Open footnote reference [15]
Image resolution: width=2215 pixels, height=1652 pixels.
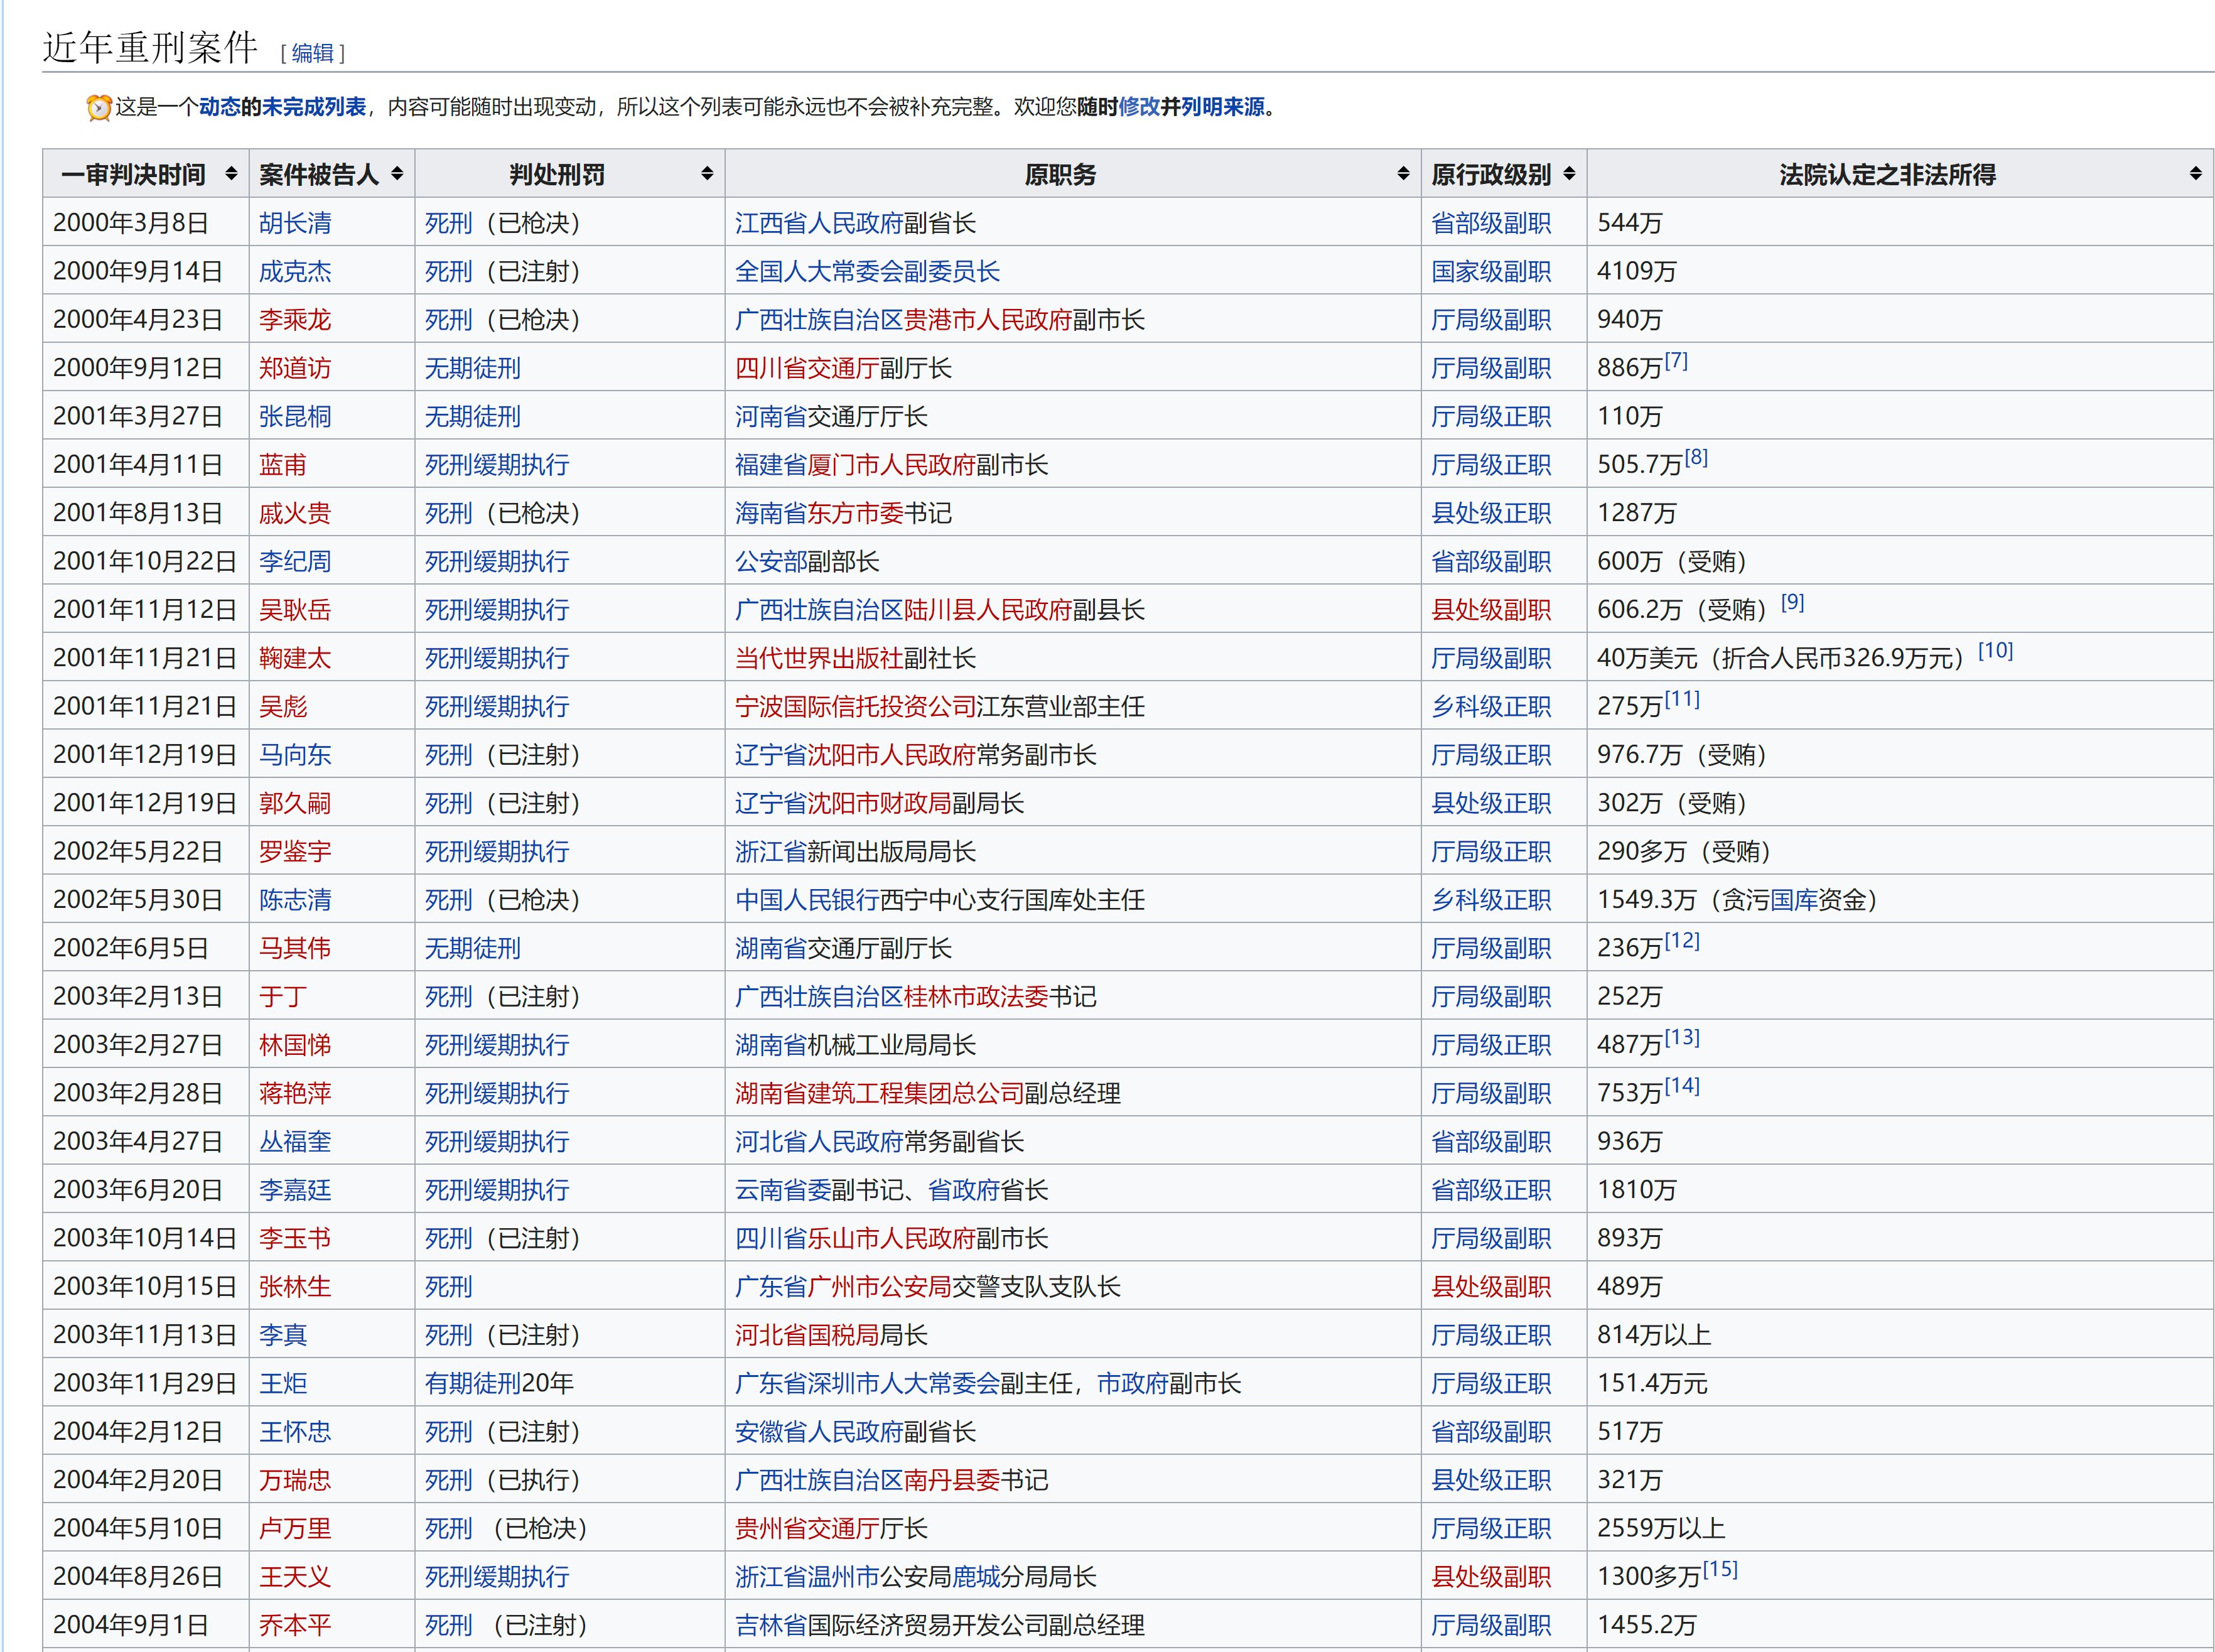pyautogui.click(x=1720, y=1569)
